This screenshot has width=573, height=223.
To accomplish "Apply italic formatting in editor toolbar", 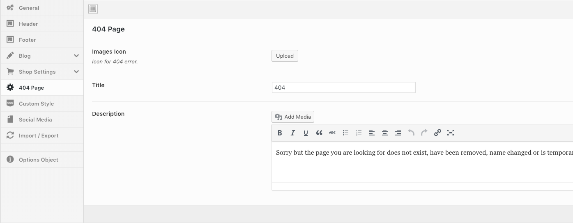I will [293, 133].
